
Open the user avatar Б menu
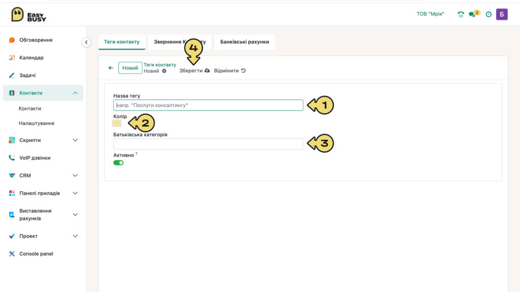coord(502,14)
